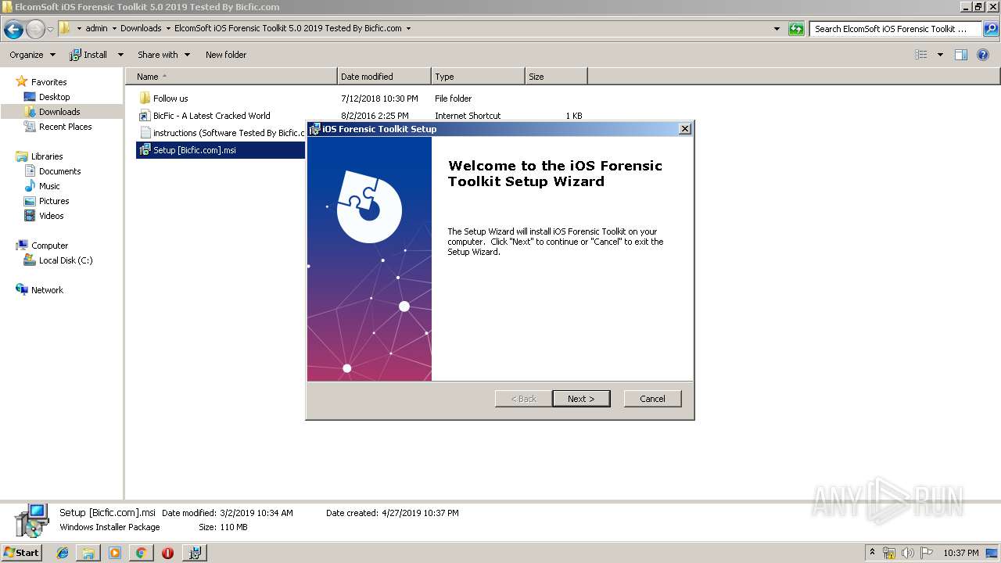Open Recent Places in Favorites
The image size is (1001, 563).
65,127
